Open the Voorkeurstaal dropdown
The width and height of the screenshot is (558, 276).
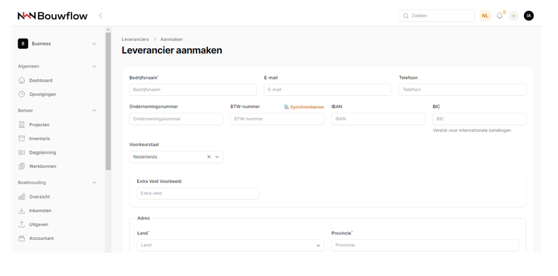click(x=217, y=157)
